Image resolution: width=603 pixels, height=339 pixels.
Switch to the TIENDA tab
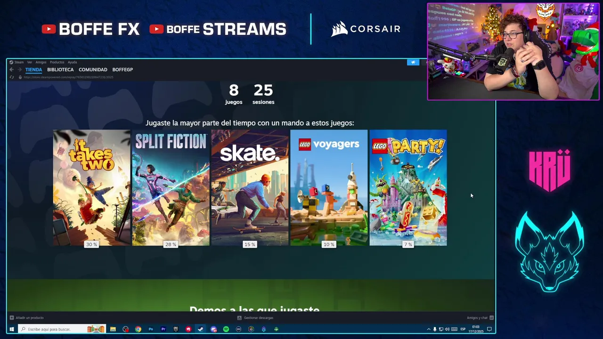coord(33,70)
